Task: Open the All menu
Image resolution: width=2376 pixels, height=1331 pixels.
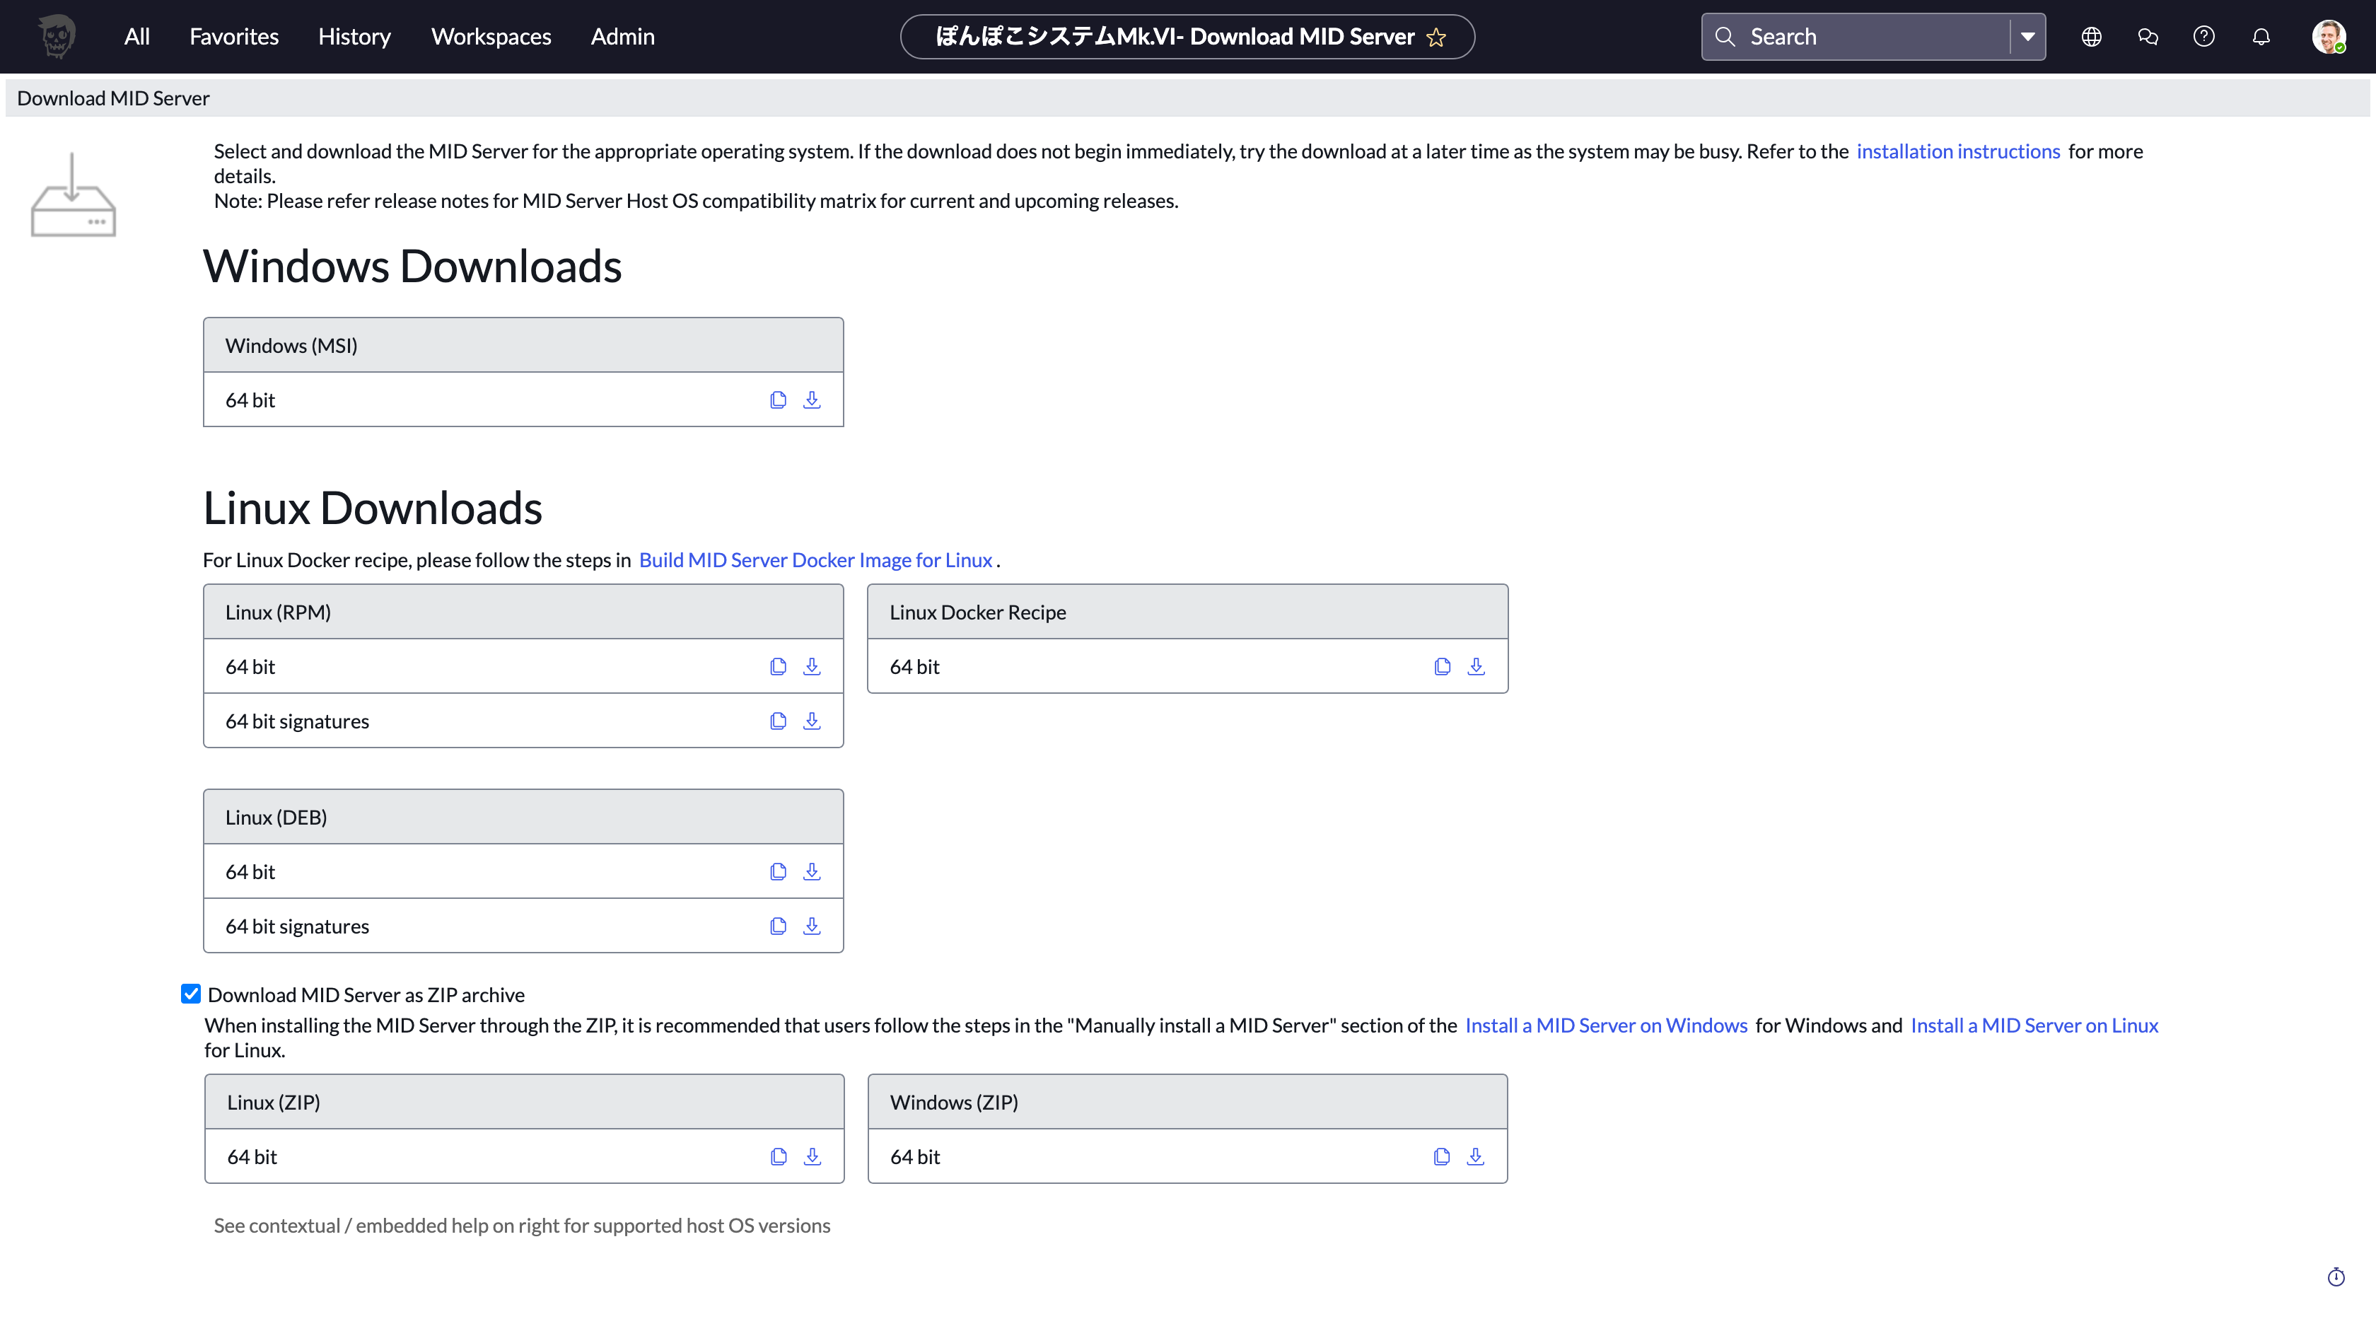Action: (x=136, y=37)
